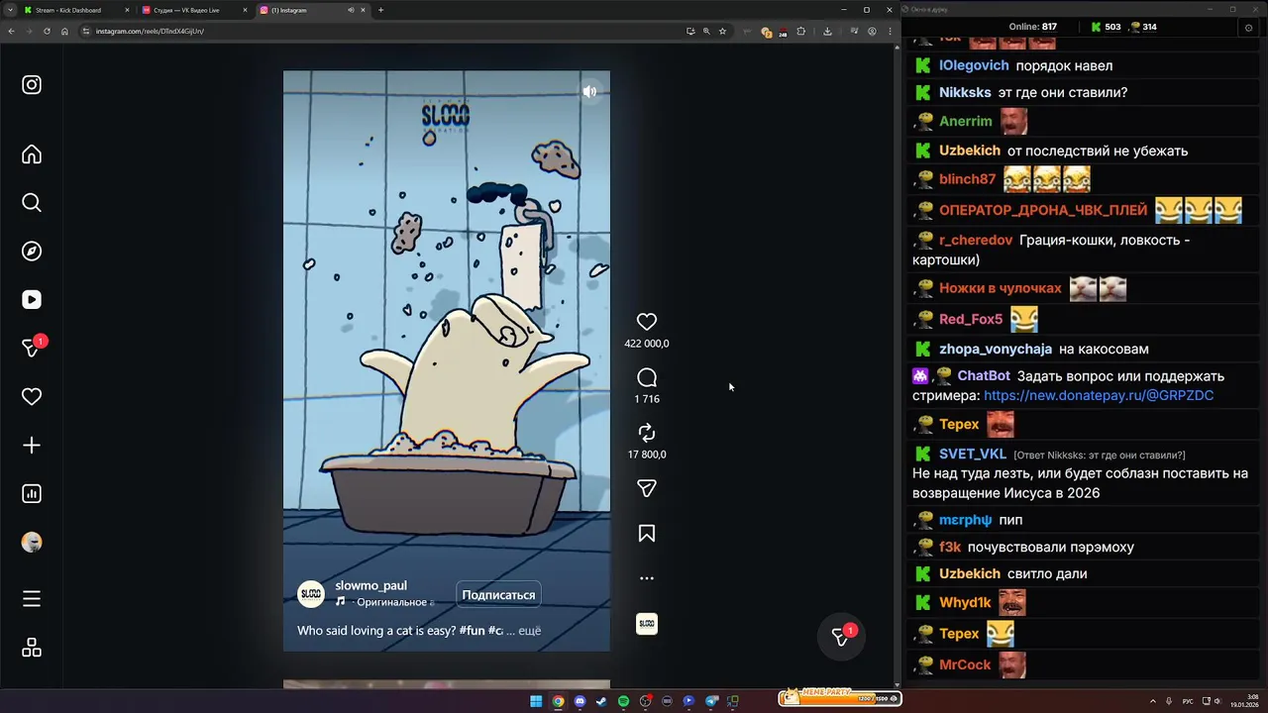Open Steam from the taskbar
Image resolution: width=1268 pixels, height=713 pixels.
click(x=601, y=701)
